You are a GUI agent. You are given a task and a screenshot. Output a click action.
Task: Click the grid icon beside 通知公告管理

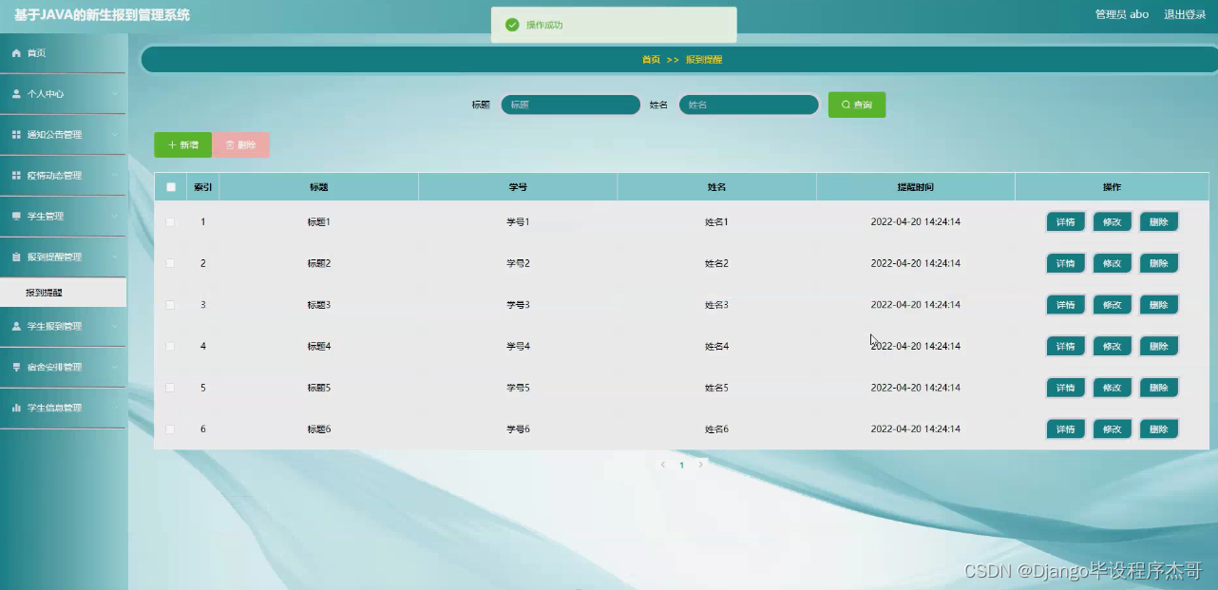(16, 135)
